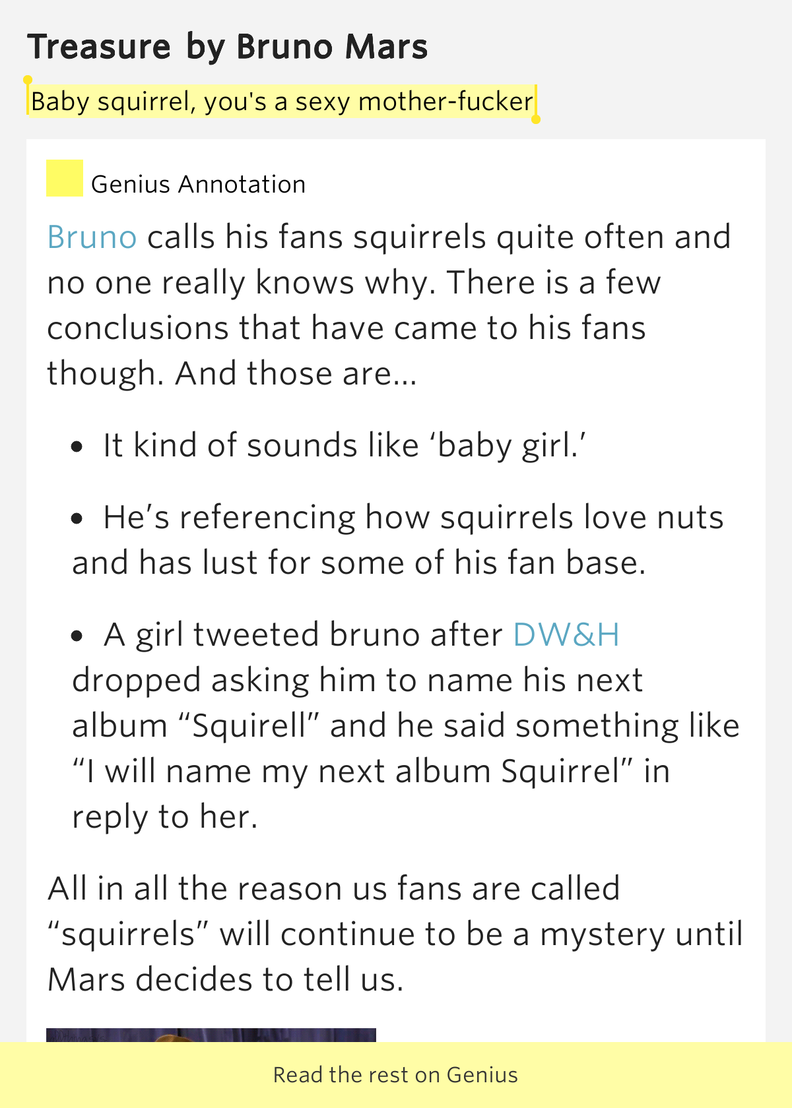The width and height of the screenshot is (792, 1108).
Task: Click the word Squirell in quotes
Action: (249, 726)
